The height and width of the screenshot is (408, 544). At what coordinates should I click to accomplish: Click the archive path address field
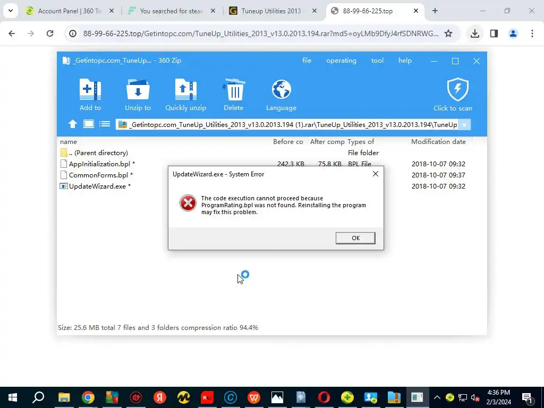coord(287,124)
